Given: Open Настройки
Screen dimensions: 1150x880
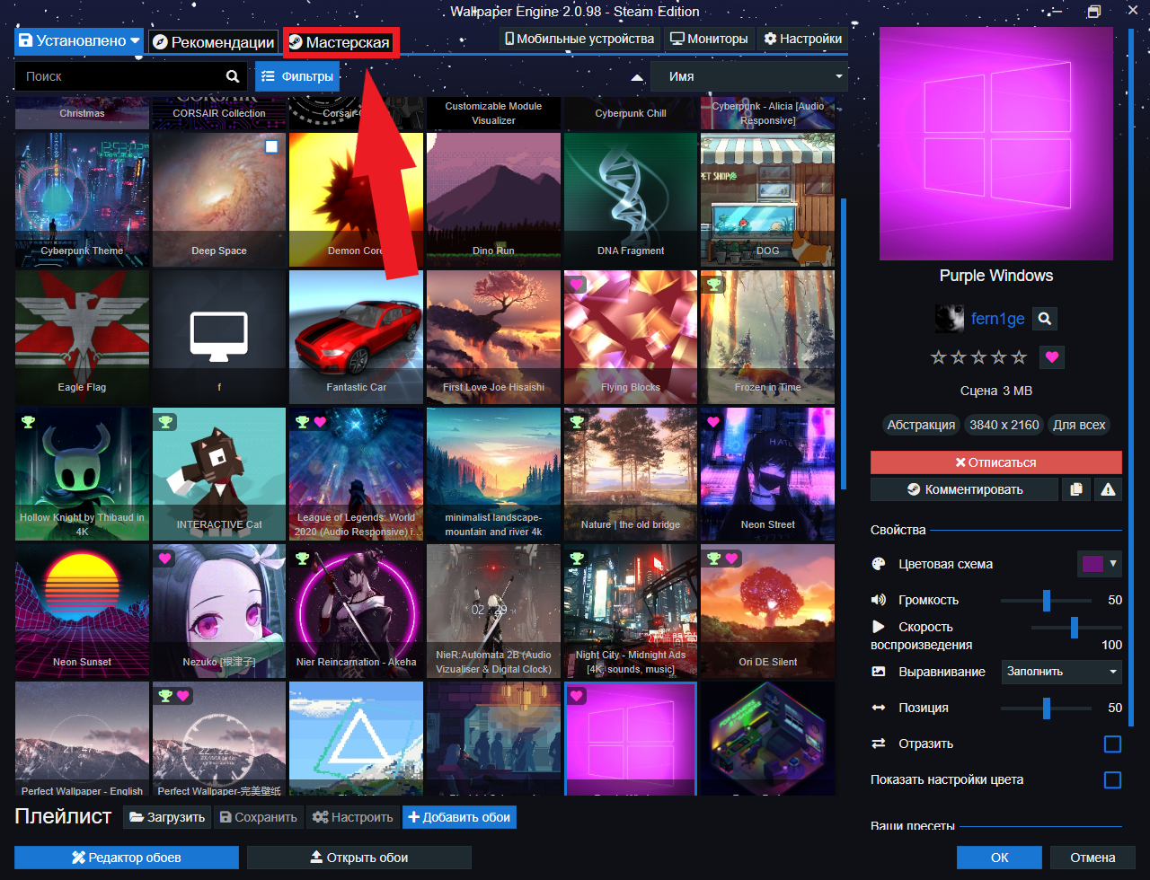Looking at the screenshot, I should click(x=803, y=39).
